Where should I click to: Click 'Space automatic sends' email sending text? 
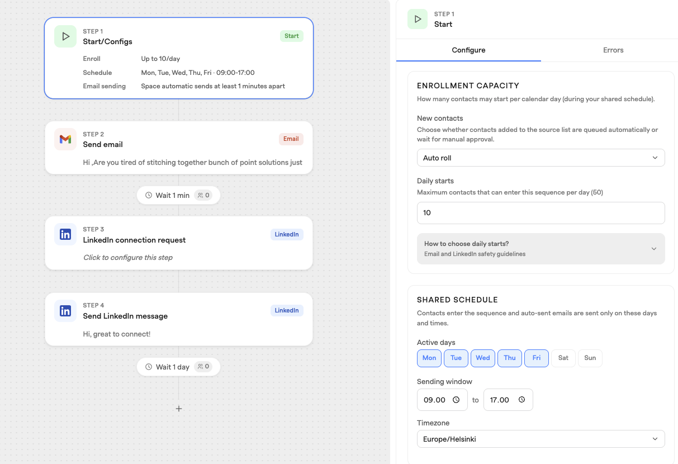213,87
